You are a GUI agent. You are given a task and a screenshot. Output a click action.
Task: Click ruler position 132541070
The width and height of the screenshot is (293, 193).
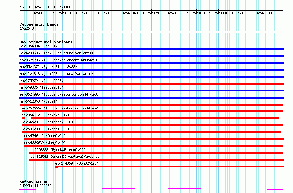coord(196,13)
